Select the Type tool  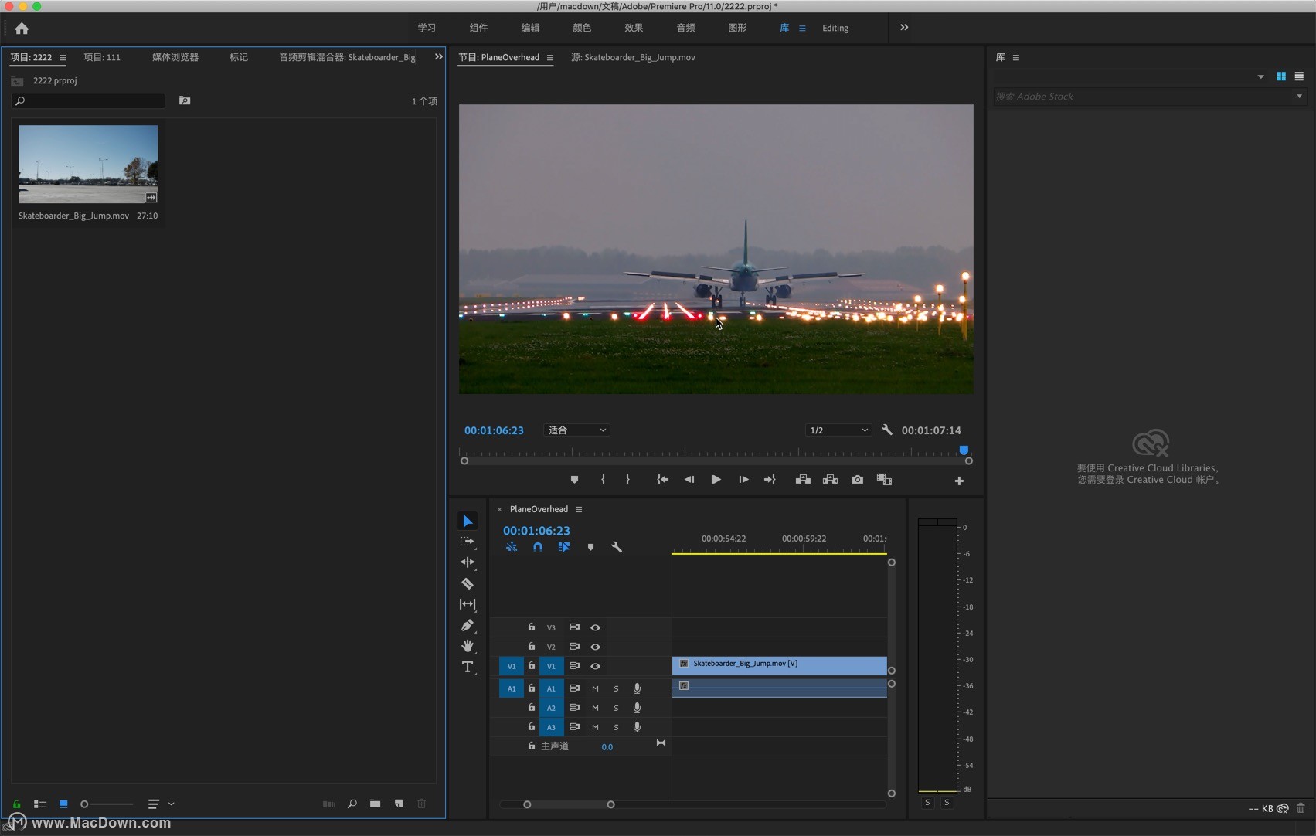467,667
